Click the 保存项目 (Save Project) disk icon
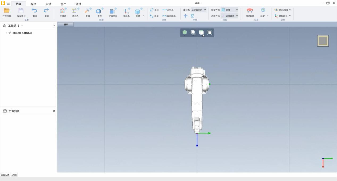 (x=21, y=11)
